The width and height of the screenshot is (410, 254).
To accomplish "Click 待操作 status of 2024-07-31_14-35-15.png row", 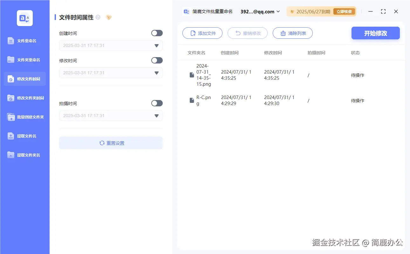I will (x=358, y=75).
